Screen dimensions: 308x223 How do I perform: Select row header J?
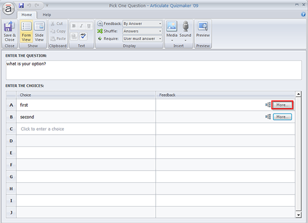11,212
